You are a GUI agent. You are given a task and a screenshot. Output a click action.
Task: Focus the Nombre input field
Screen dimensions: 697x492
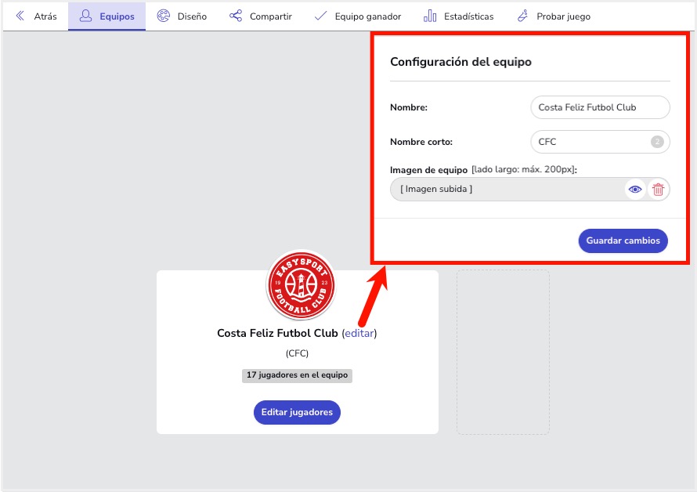[x=599, y=107]
